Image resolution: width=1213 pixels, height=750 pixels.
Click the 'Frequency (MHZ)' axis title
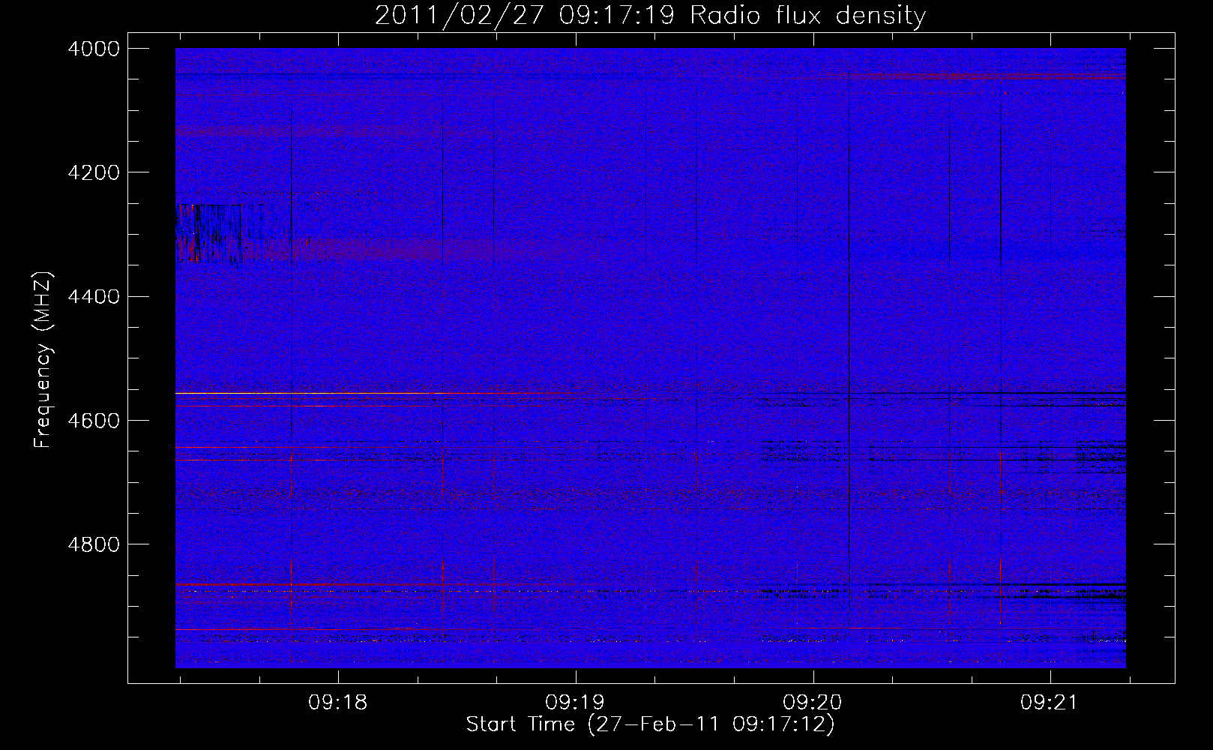pyautogui.click(x=43, y=360)
